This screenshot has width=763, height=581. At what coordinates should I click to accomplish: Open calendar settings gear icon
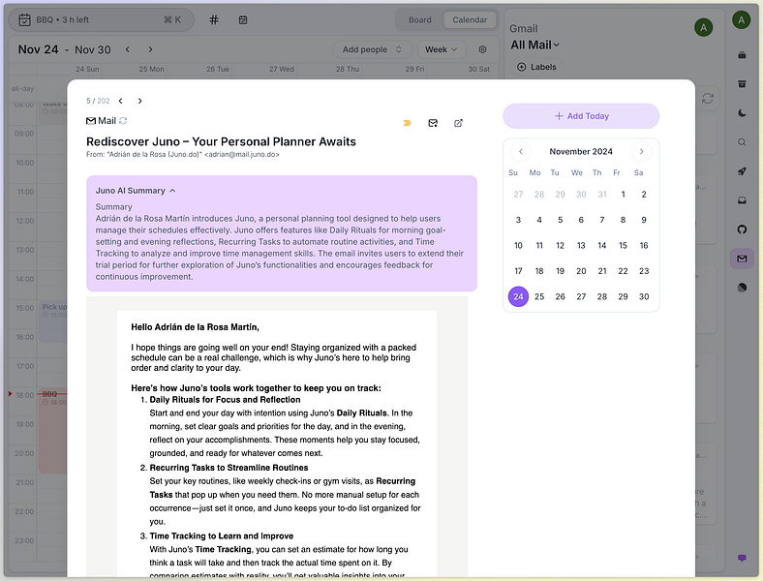(482, 49)
